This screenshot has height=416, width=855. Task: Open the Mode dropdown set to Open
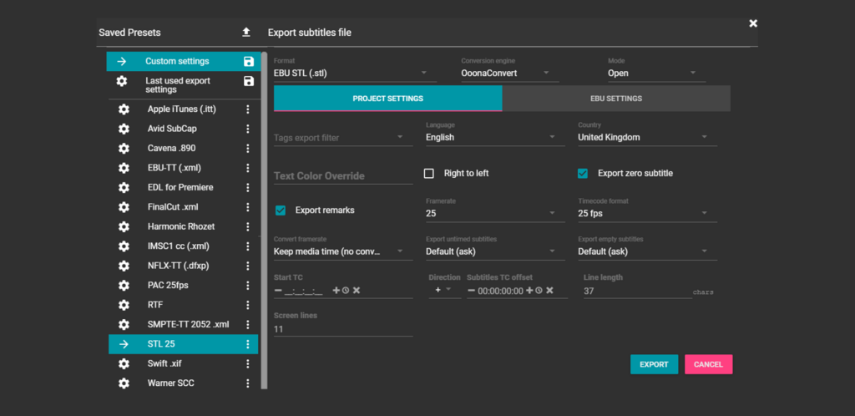pos(656,73)
